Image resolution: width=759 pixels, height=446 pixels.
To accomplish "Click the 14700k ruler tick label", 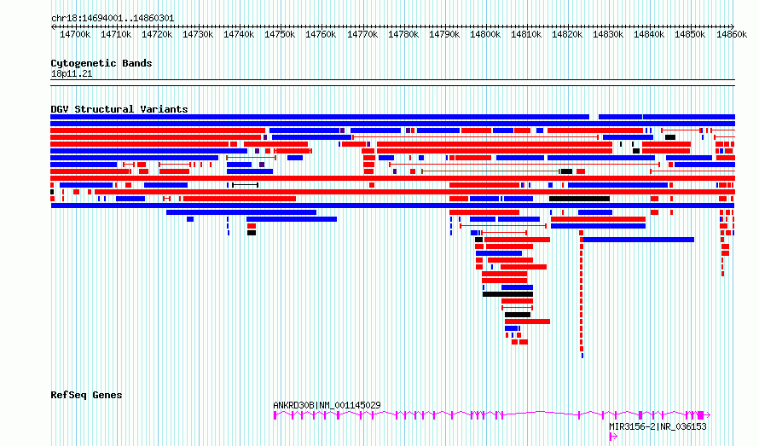I will click(x=75, y=34).
